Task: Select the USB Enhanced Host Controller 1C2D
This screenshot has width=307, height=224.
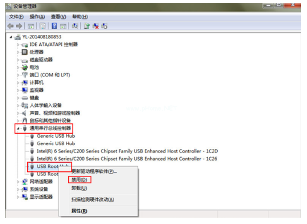Action: [127, 151]
